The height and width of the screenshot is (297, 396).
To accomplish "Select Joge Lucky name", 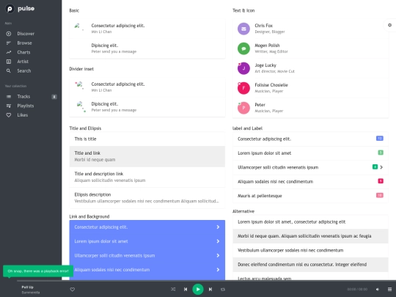I will 265,65.
